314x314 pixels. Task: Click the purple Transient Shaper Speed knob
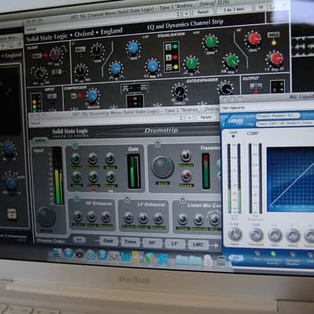(x=186, y=175)
